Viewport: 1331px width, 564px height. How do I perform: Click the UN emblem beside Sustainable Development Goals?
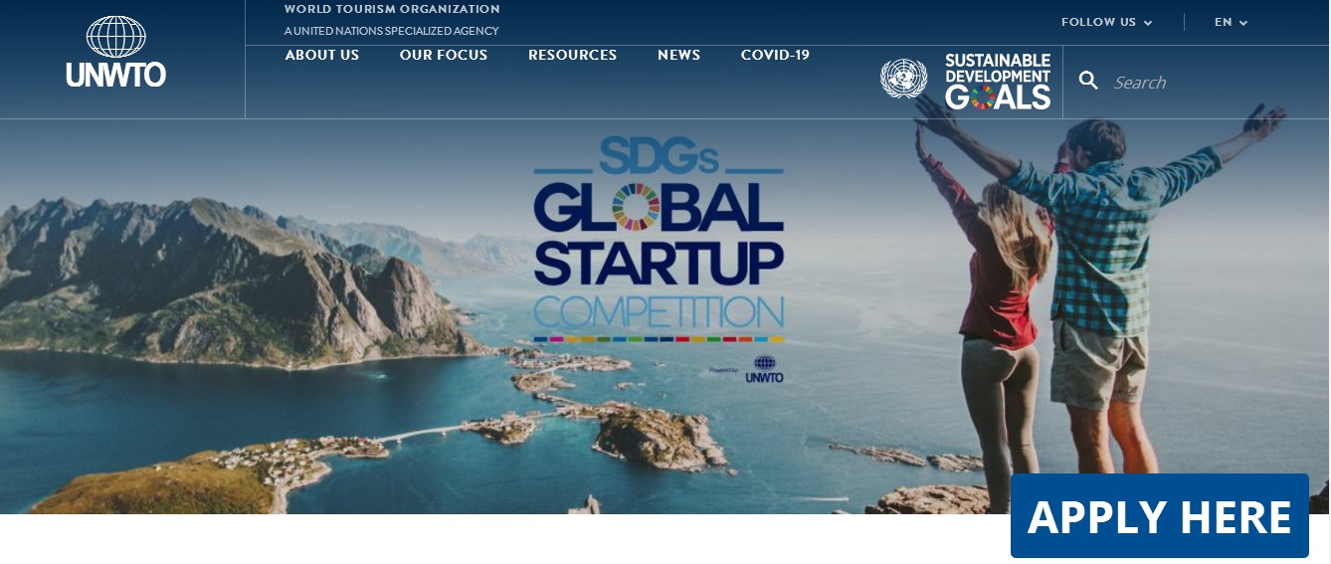tap(903, 79)
